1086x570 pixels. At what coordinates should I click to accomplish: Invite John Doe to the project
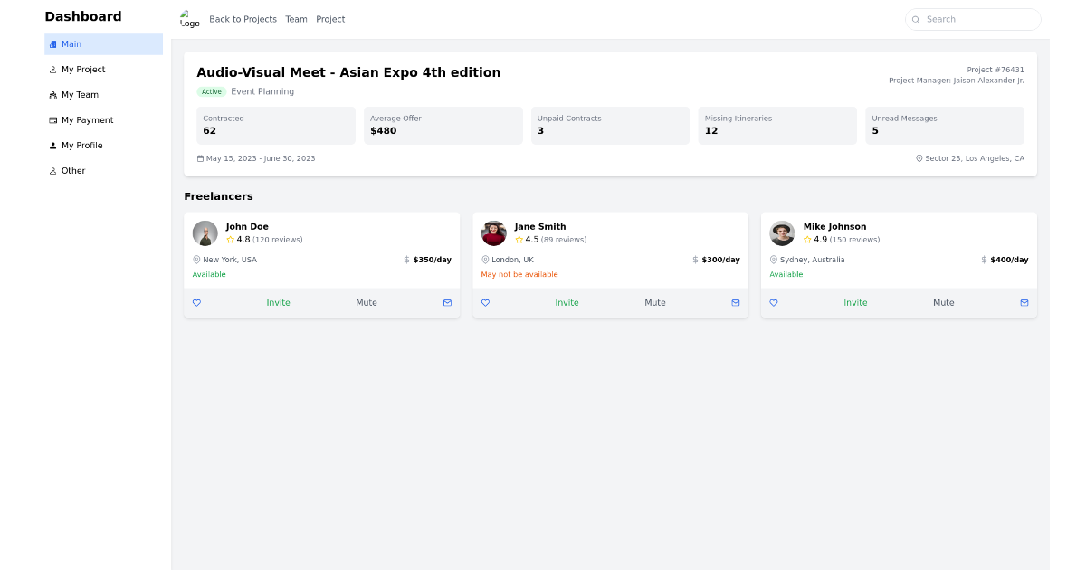pyautogui.click(x=278, y=303)
